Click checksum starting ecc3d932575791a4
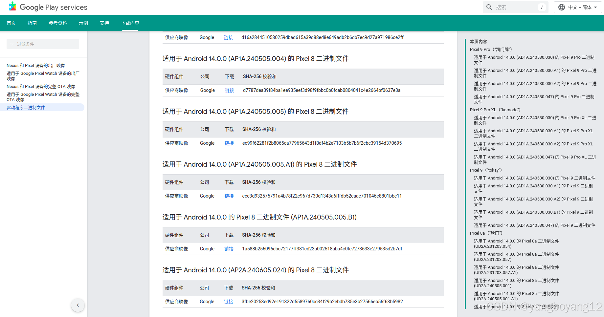 322,196
